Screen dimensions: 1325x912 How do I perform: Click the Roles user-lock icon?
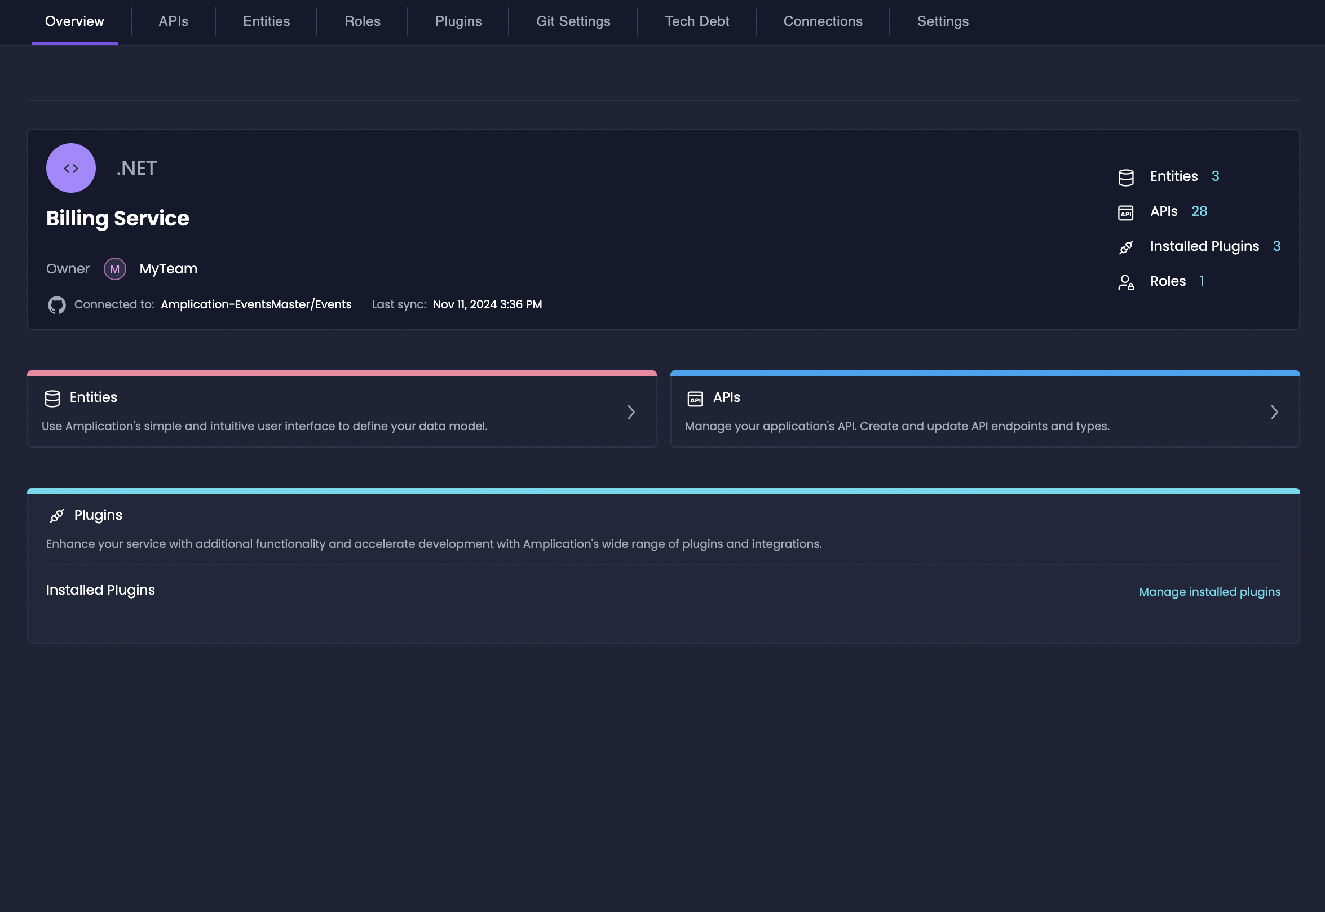1125,282
